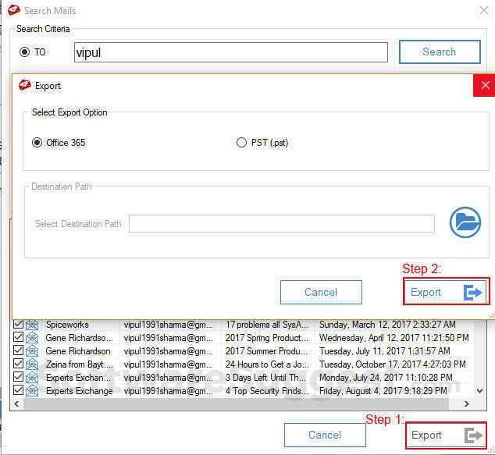Close the Export dialog with red X
The image size is (495, 455).
[x=485, y=85]
